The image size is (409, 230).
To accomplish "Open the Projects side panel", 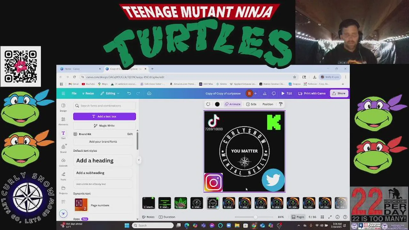I will [x=63, y=190].
